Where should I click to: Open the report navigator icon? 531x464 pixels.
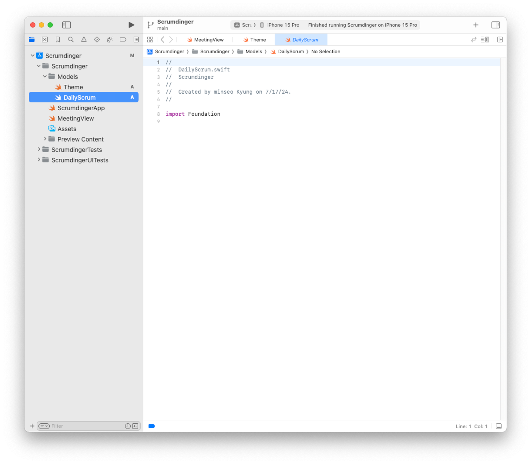tap(136, 40)
